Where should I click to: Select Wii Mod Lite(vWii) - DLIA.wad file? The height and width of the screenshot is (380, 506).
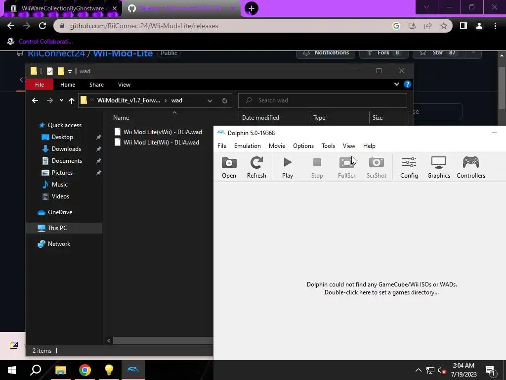pyautogui.click(x=158, y=132)
